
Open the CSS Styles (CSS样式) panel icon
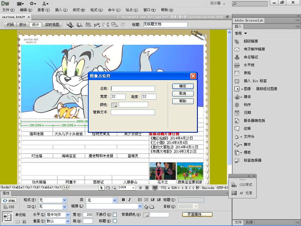point(234,185)
